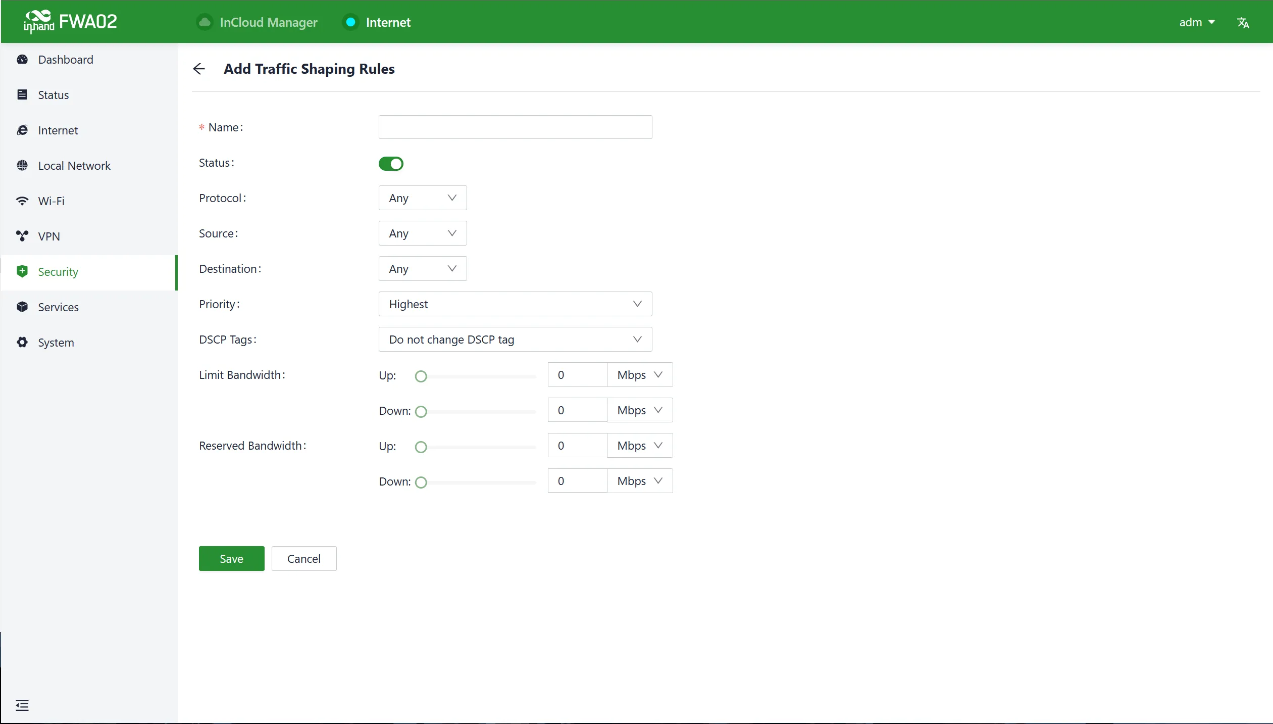
Task: Change Limit Bandwidth Down unit from Mbps
Action: click(640, 410)
